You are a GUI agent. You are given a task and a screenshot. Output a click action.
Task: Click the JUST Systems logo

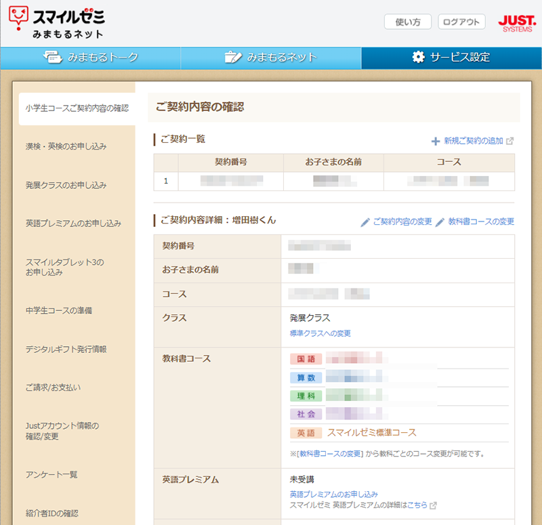pos(516,23)
